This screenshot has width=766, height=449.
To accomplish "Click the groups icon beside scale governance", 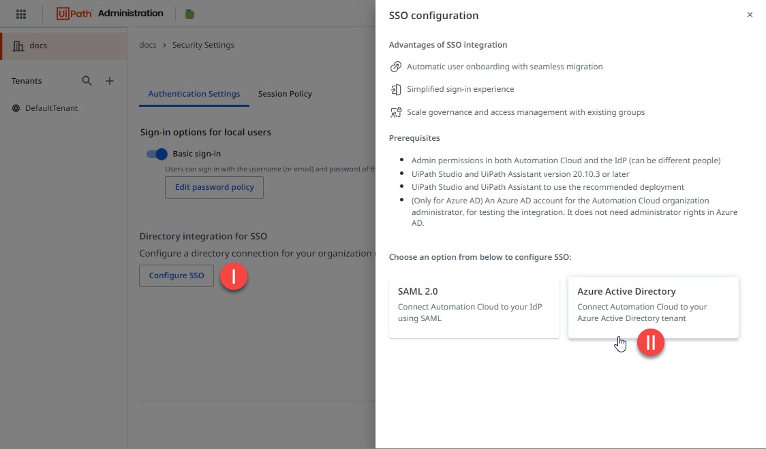I will tap(396, 112).
